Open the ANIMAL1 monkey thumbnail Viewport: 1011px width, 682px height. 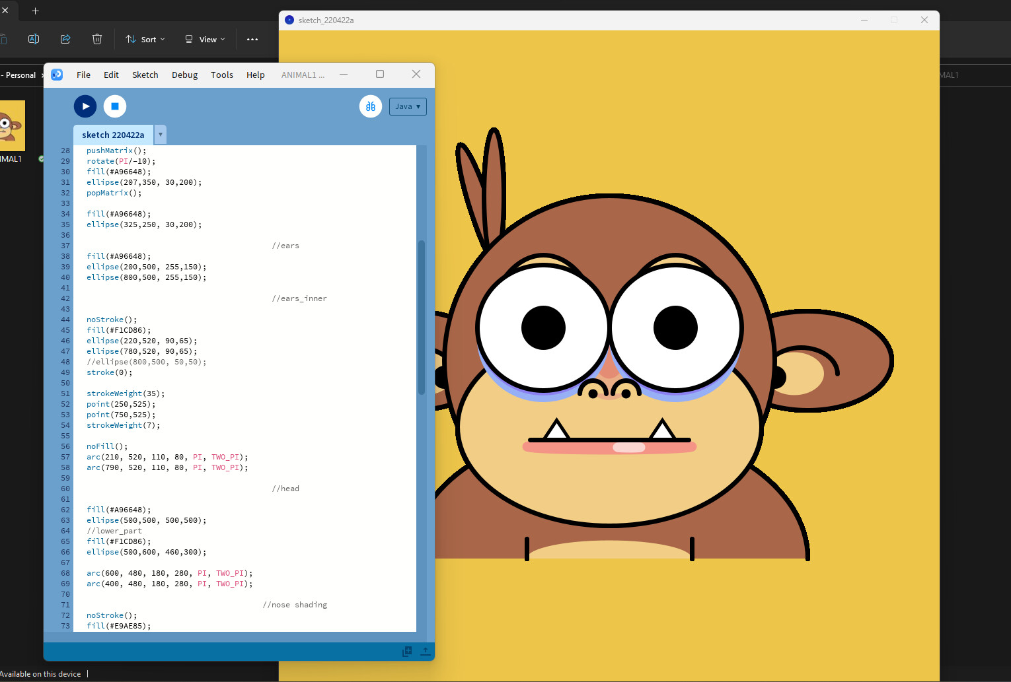[12, 125]
